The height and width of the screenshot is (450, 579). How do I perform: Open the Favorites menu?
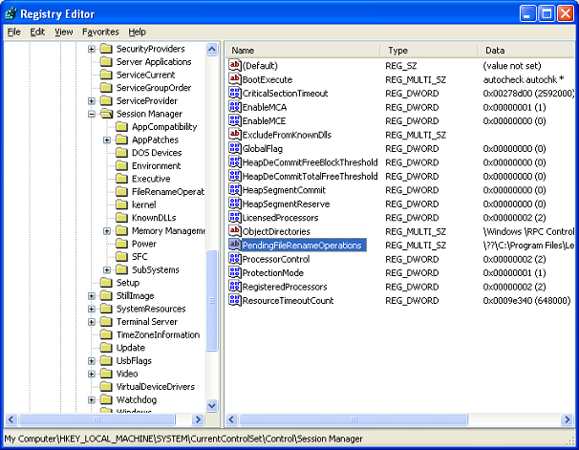pyautogui.click(x=100, y=32)
